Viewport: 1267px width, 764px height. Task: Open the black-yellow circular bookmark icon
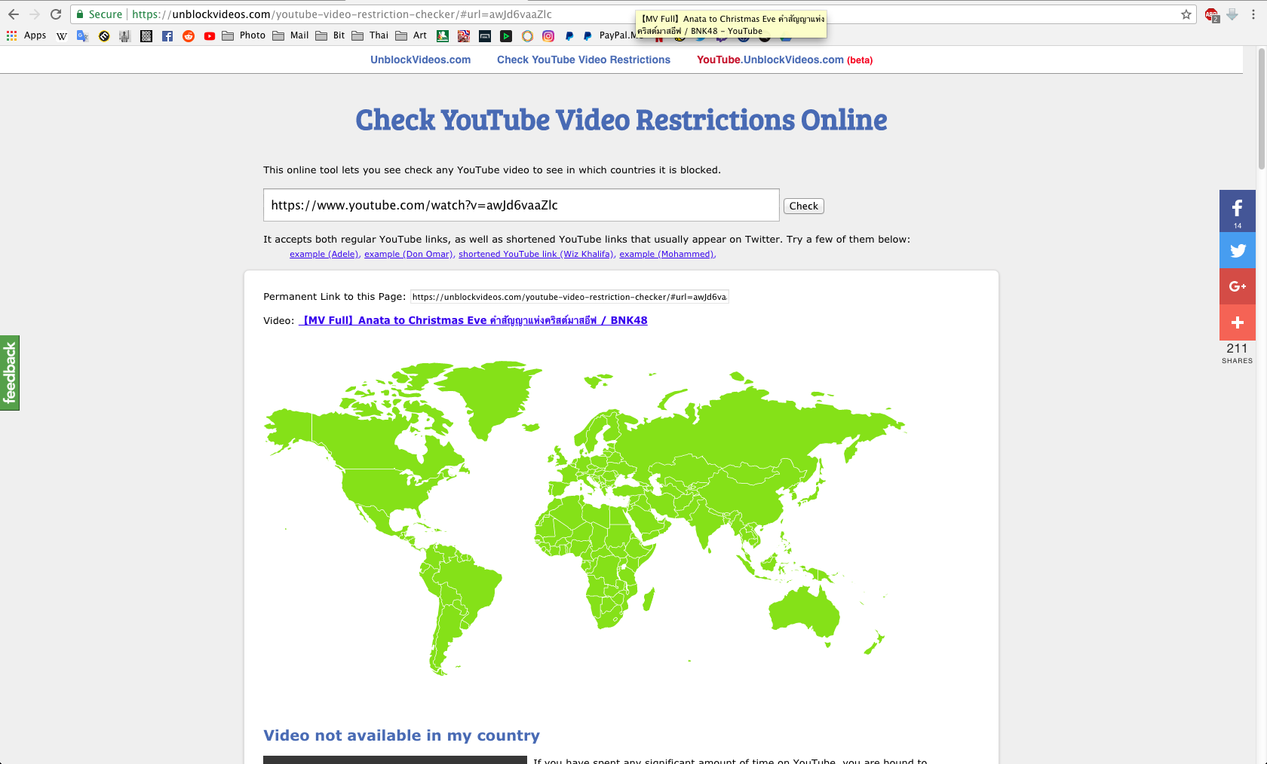(x=104, y=35)
